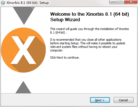Proceed with the Next > button

pyautogui.click(x=100, y=100)
